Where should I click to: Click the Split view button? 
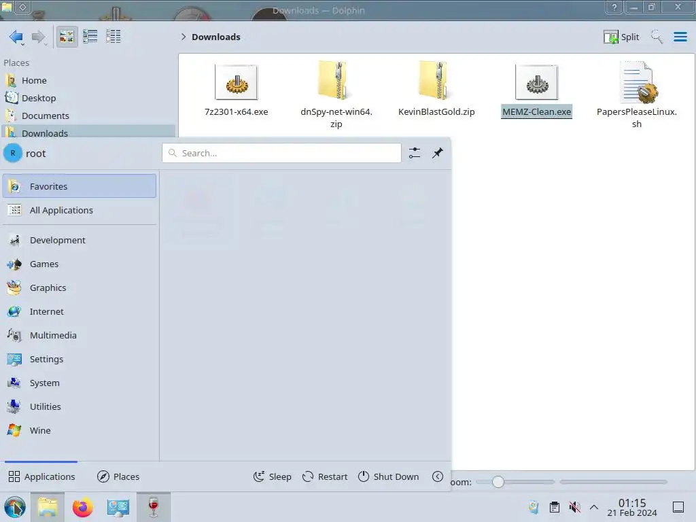pos(621,37)
